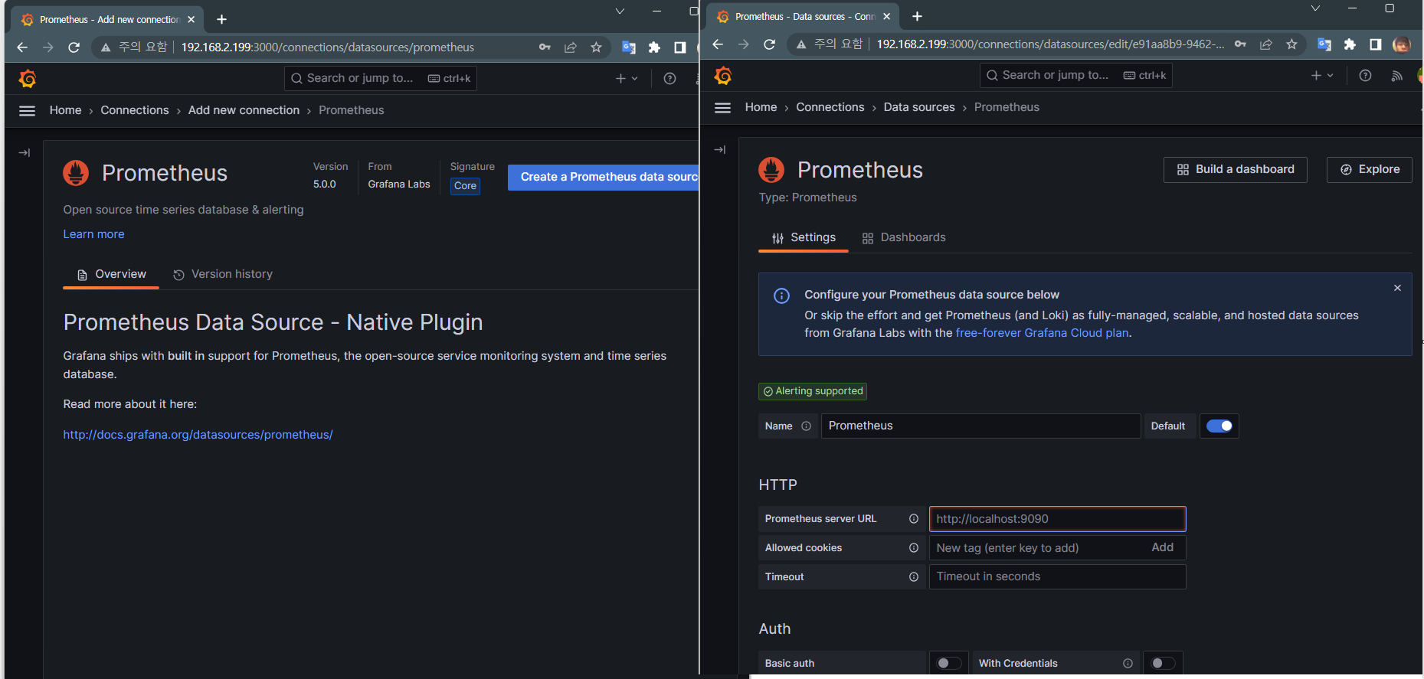Viewport: 1424px width, 679px height.
Task: Switch to the Version history tab
Action: coord(223,274)
